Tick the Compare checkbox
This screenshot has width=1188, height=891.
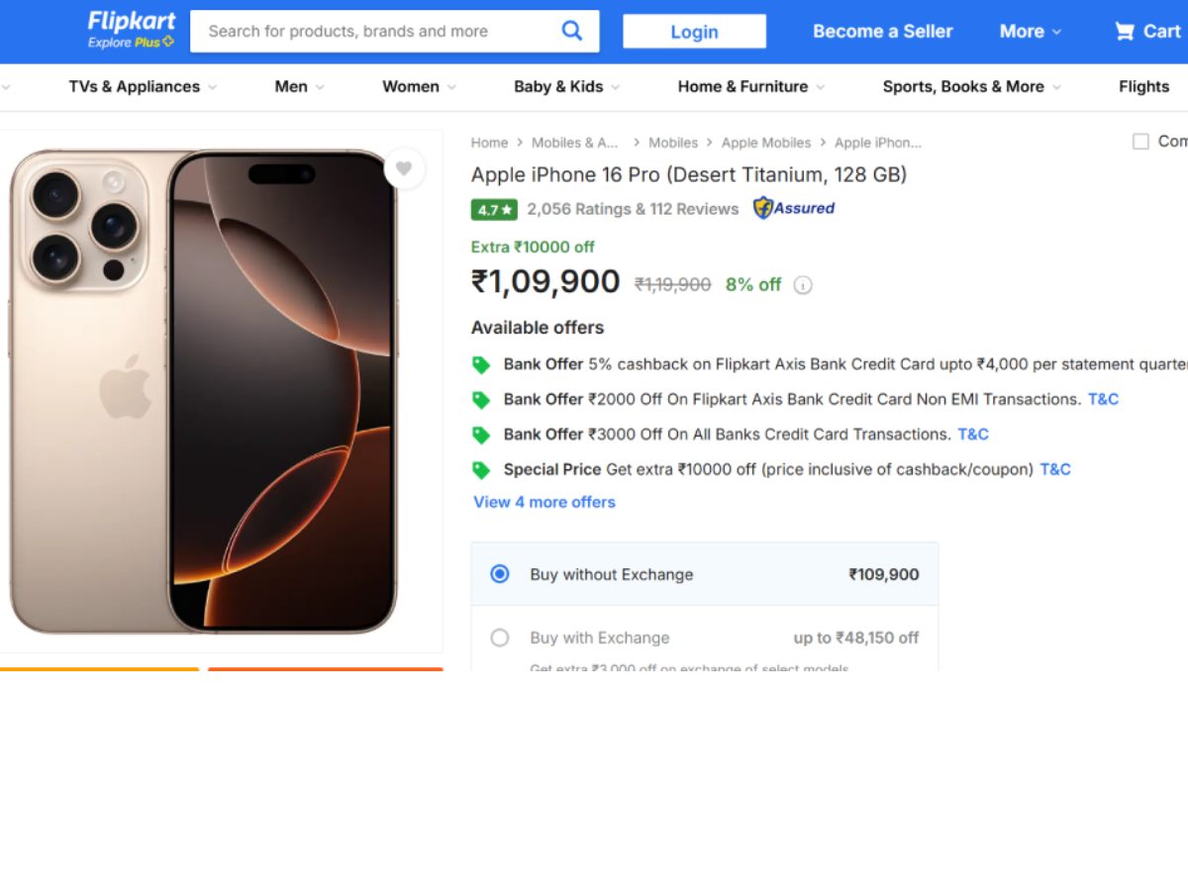1140,142
